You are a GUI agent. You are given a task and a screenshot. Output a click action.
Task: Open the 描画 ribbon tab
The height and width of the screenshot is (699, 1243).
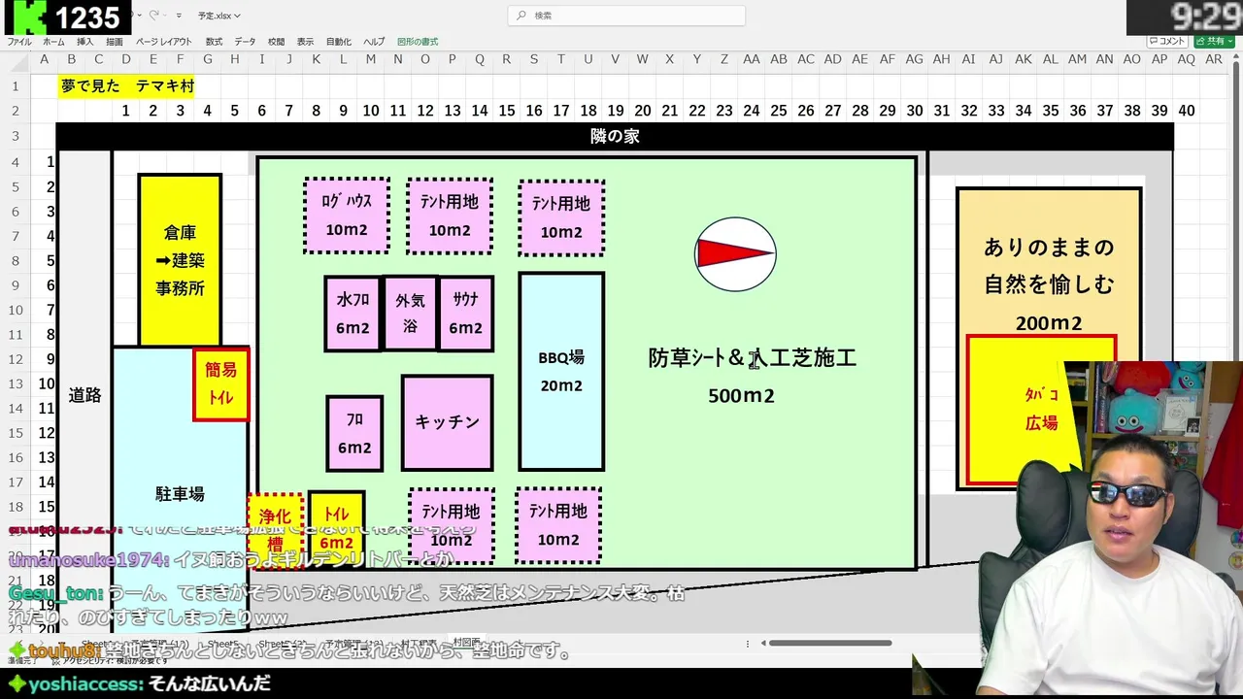115,42
